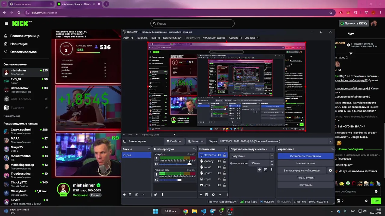Open Windows Start menu

click(x=156, y=211)
